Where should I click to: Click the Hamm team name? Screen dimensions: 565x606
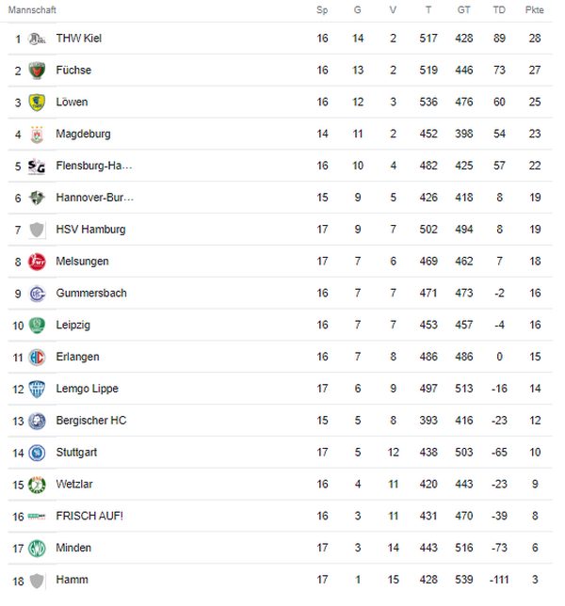click(x=72, y=580)
